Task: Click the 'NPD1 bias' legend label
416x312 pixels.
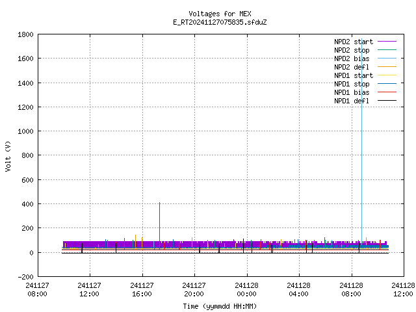Action: [x=352, y=92]
